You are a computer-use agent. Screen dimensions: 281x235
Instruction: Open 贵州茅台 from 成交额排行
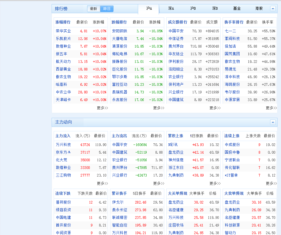click(x=176, y=46)
